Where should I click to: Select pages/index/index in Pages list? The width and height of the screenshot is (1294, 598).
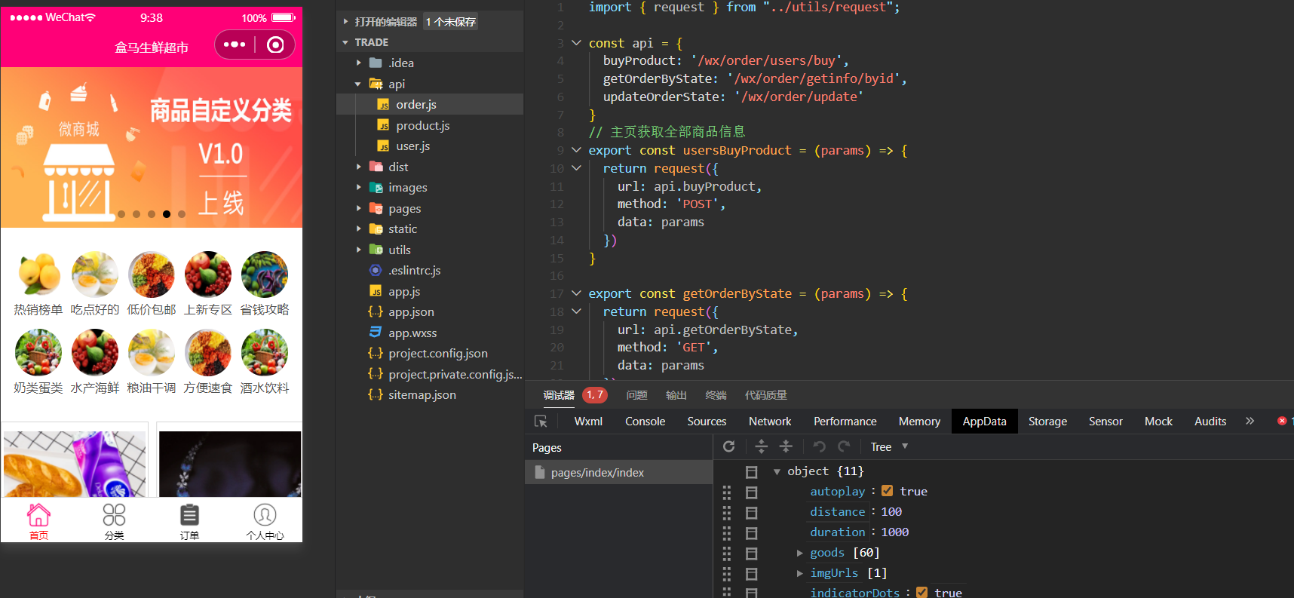tap(618, 472)
